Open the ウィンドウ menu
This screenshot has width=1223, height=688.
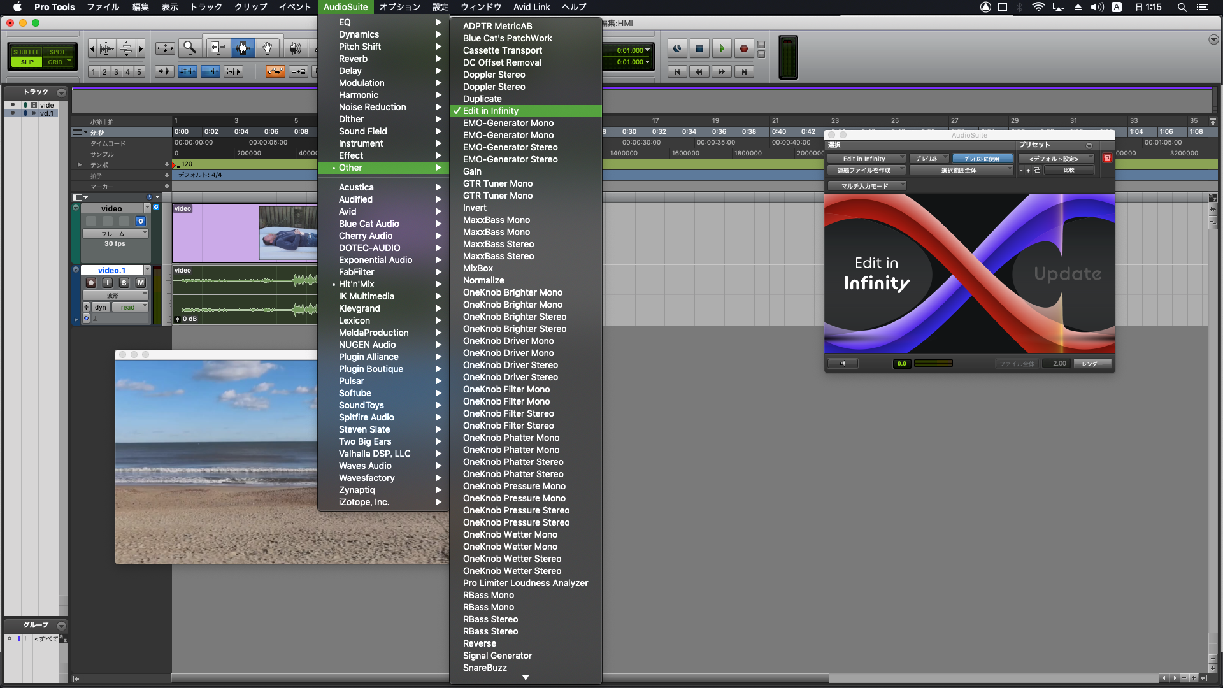click(x=481, y=7)
